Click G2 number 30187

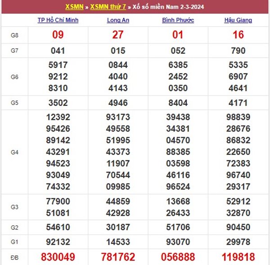tap(118, 228)
